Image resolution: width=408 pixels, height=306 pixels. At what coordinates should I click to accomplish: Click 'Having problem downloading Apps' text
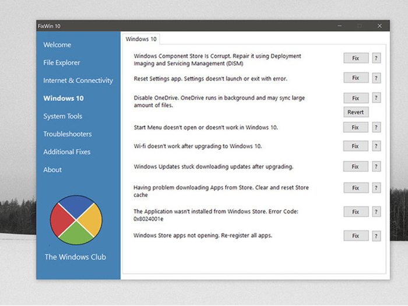(221, 191)
